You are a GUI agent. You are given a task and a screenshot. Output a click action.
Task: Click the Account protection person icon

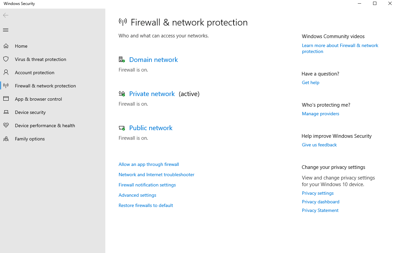pos(6,72)
